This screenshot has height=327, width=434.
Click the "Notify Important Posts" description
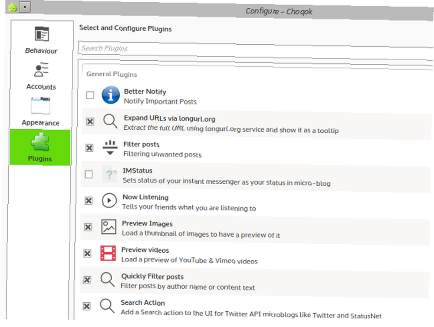point(160,101)
